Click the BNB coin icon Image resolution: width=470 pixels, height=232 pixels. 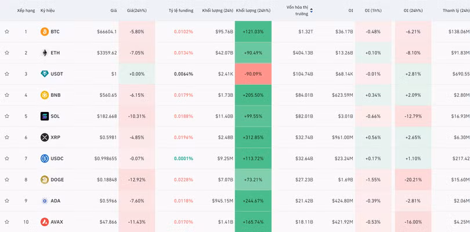click(x=45, y=95)
